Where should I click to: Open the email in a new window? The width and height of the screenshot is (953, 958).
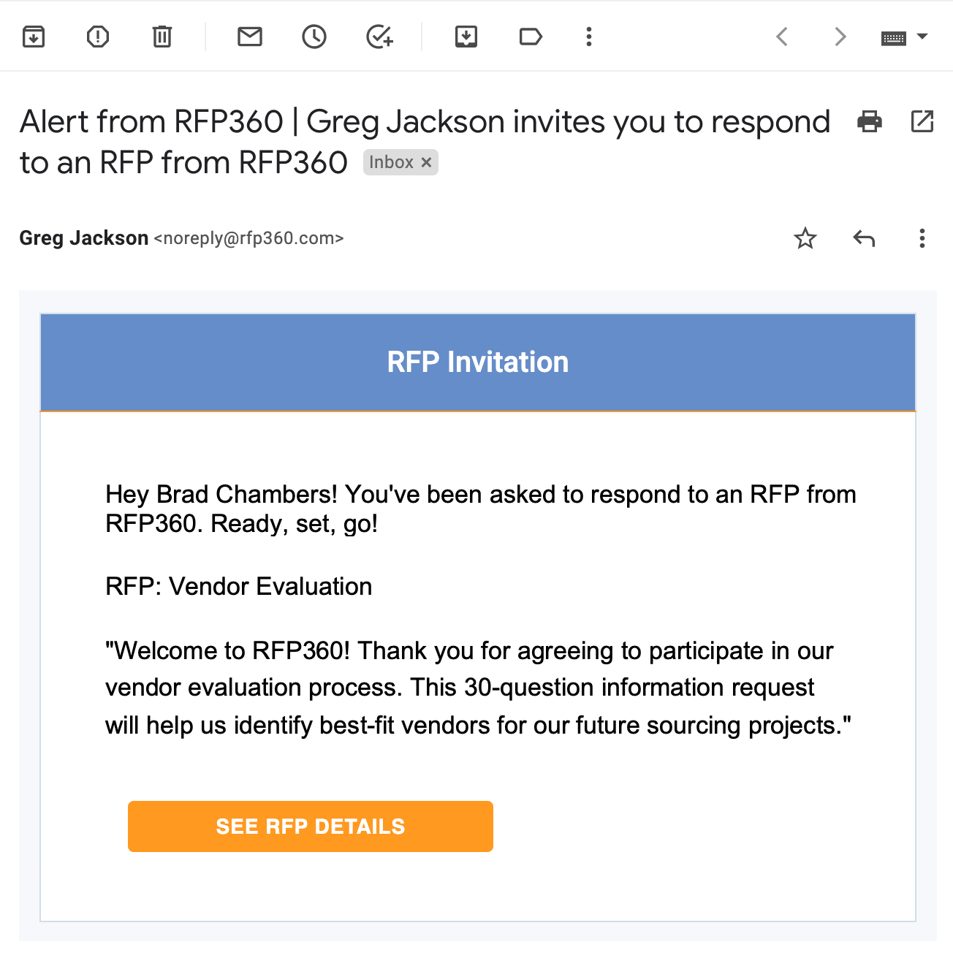922,122
